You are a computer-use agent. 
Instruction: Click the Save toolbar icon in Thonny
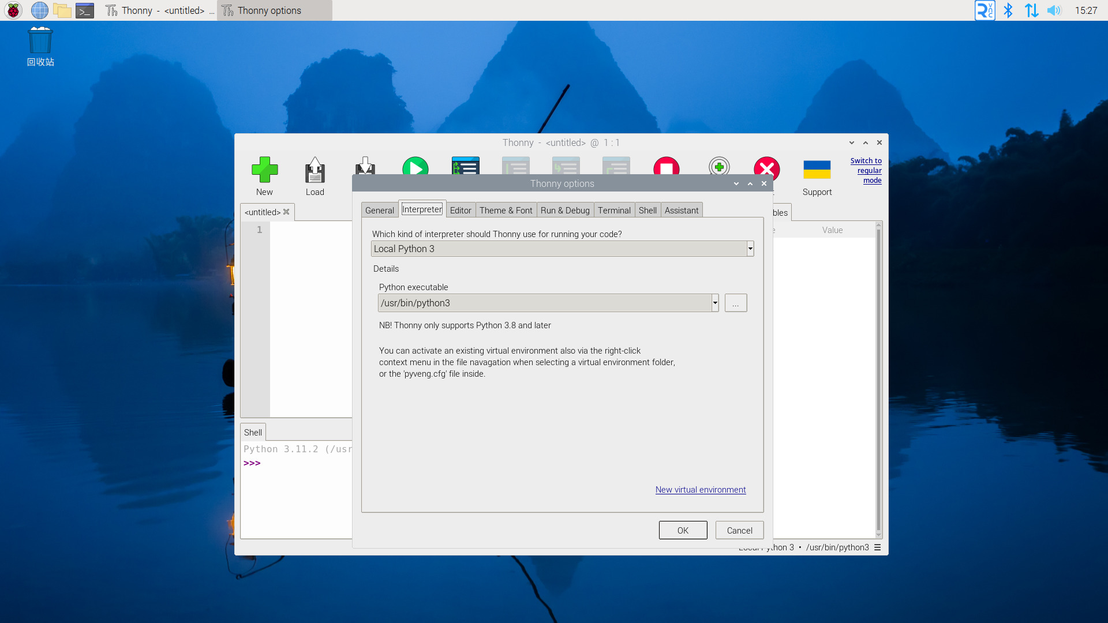[x=365, y=165]
